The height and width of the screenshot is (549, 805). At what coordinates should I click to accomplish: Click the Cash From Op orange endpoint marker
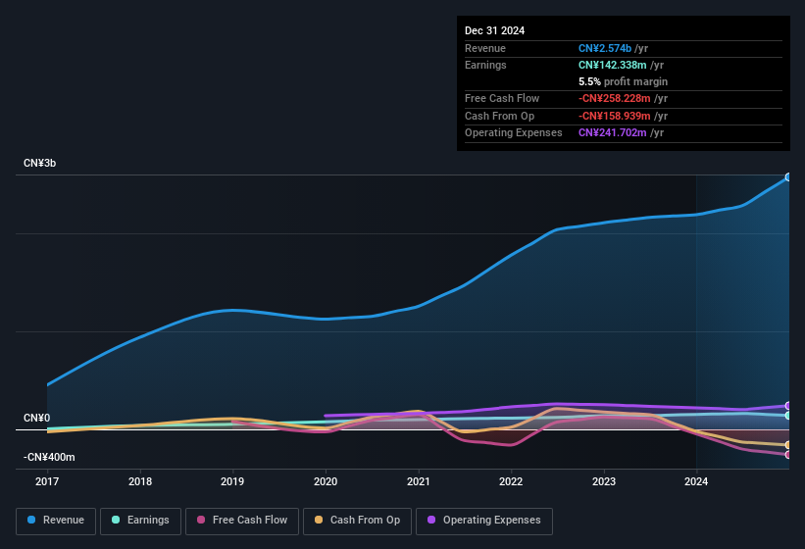[788, 445]
